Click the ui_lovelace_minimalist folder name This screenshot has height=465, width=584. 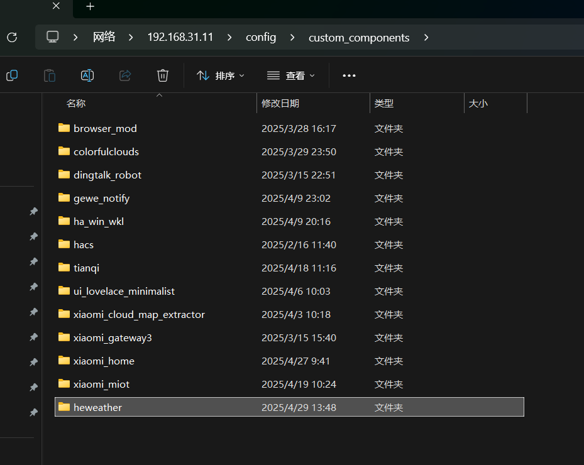[124, 291]
